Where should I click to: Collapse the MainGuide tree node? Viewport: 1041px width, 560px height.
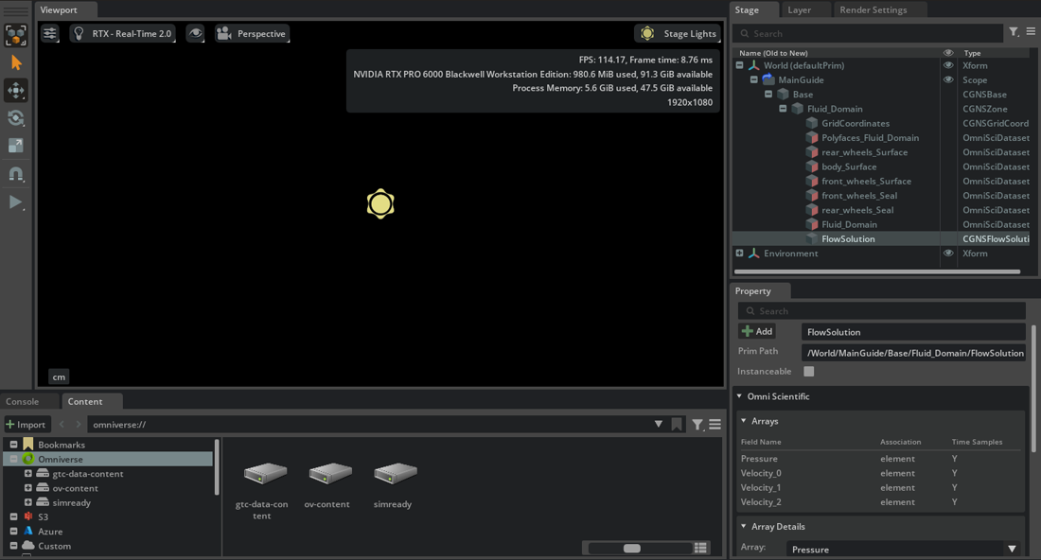coord(754,79)
